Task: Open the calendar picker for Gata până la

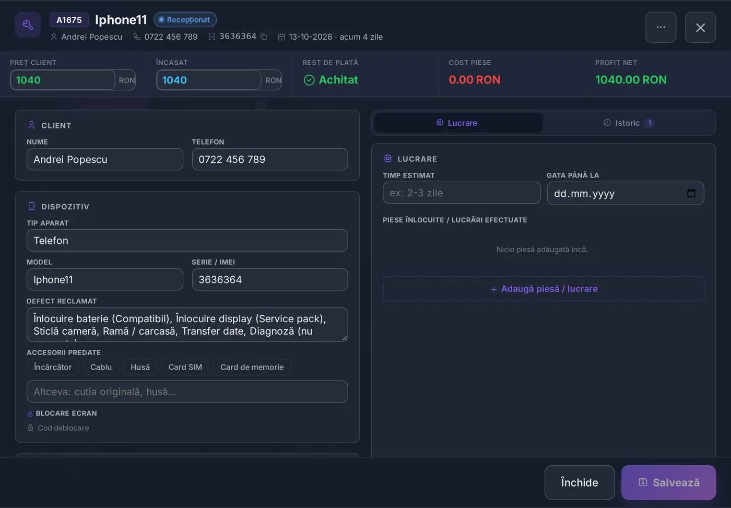Action: tap(691, 193)
